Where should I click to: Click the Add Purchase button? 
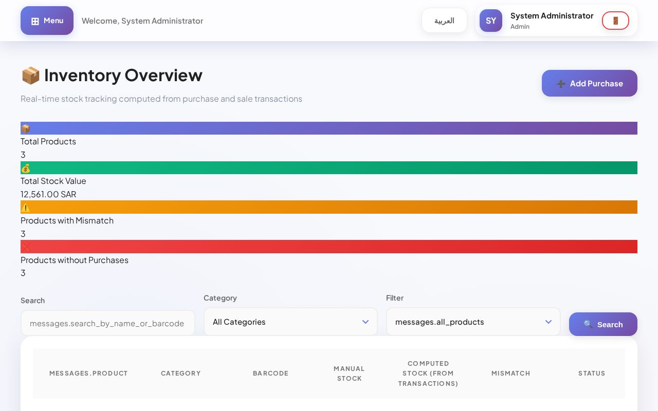(589, 83)
